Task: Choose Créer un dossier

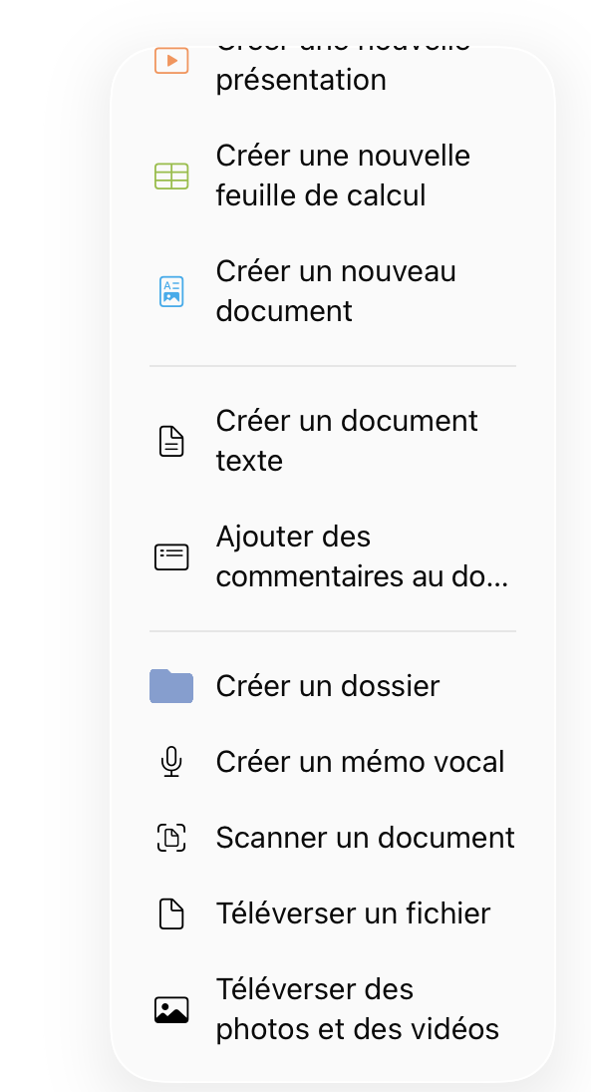Action: 328,685
